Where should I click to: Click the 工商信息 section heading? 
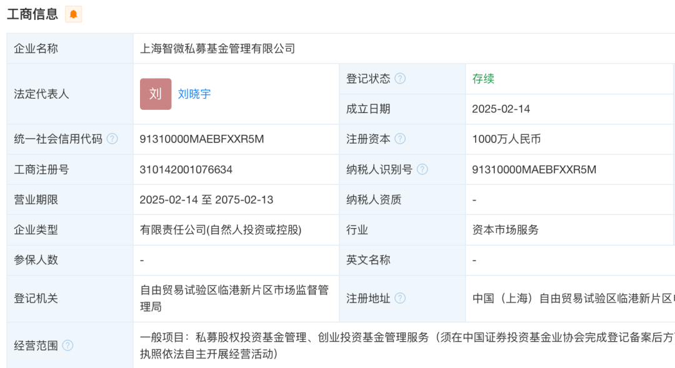tap(32, 14)
